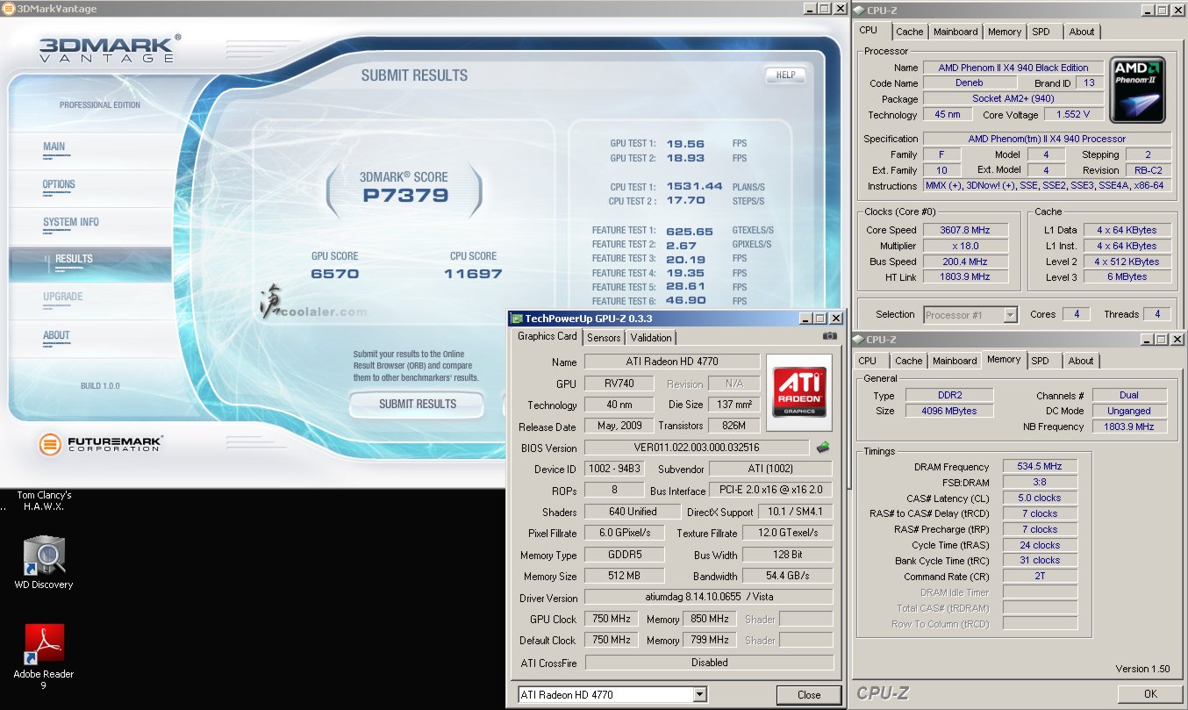Select the Graphics Card tab in GPU-Z
The width and height of the screenshot is (1188, 710).
(547, 336)
